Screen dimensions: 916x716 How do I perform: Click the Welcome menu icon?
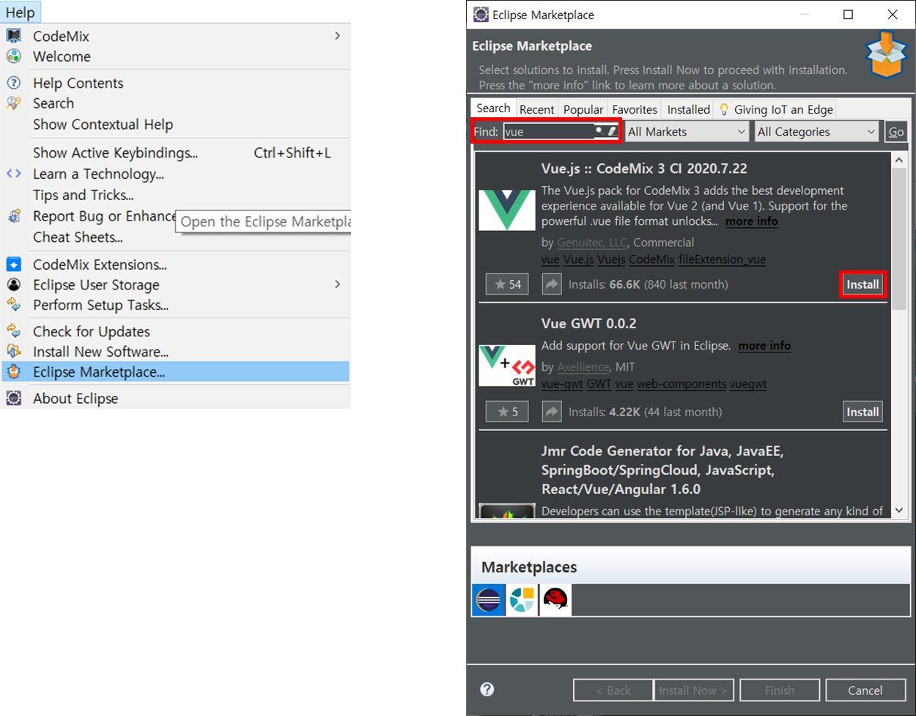click(14, 56)
